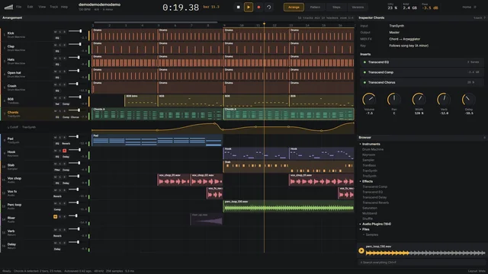The height and width of the screenshot is (274, 488).
Task: Click the Inspector Verb send knob
Action: tap(444, 100)
